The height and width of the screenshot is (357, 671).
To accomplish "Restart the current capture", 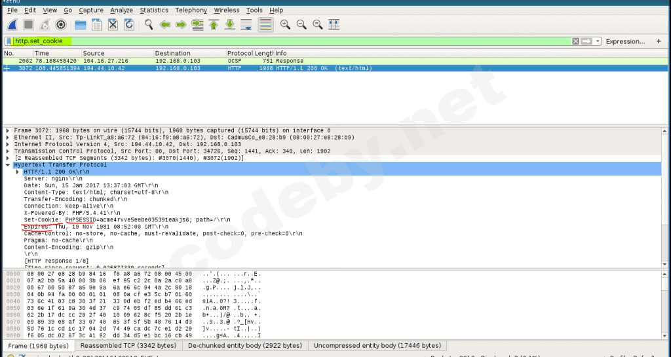I will [45, 25].
